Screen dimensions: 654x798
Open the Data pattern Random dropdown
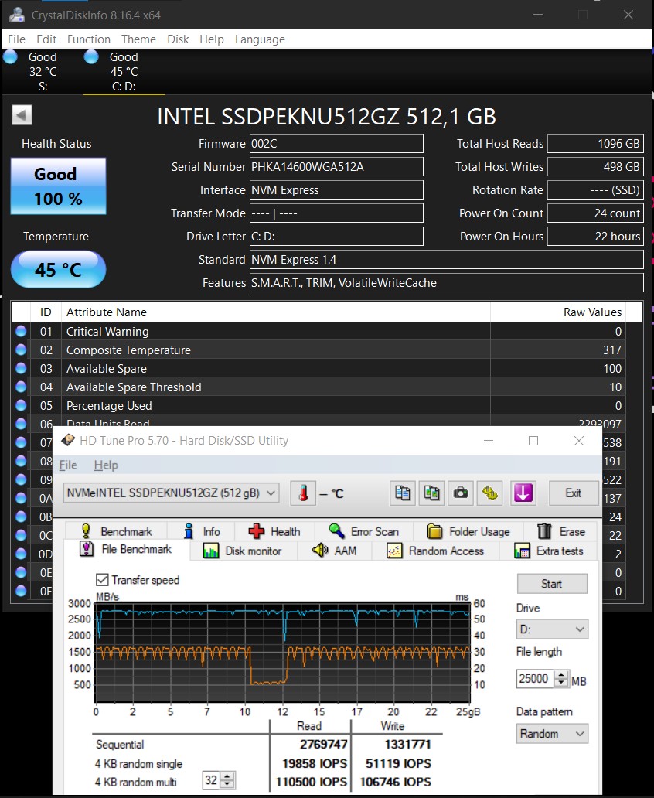click(x=552, y=734)
